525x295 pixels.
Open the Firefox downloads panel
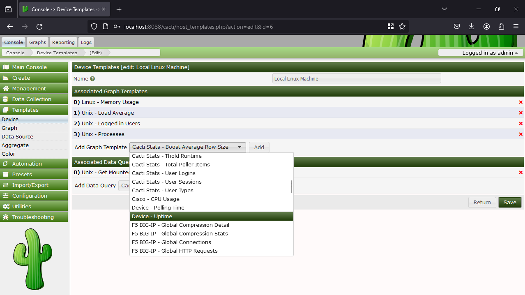[x=472, y=26]
